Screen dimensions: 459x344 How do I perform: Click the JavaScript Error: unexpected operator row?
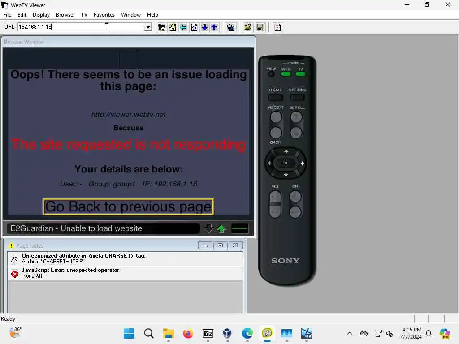[x=126, y=273]
